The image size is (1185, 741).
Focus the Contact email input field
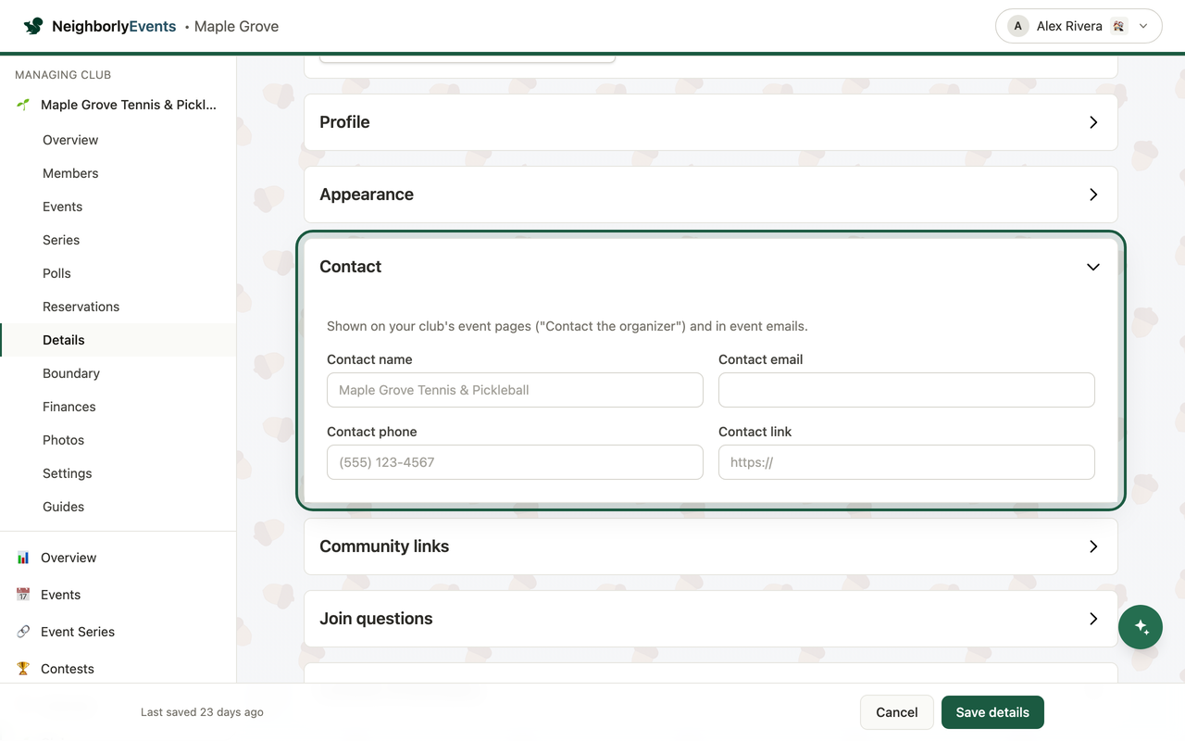point(906,390)
